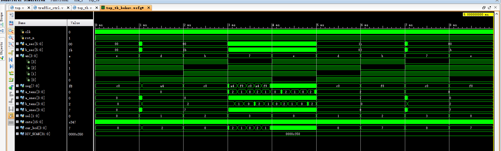Select the an [3] bit signal
The width and height of the screenshot is (501, 151).
point(33,62)
